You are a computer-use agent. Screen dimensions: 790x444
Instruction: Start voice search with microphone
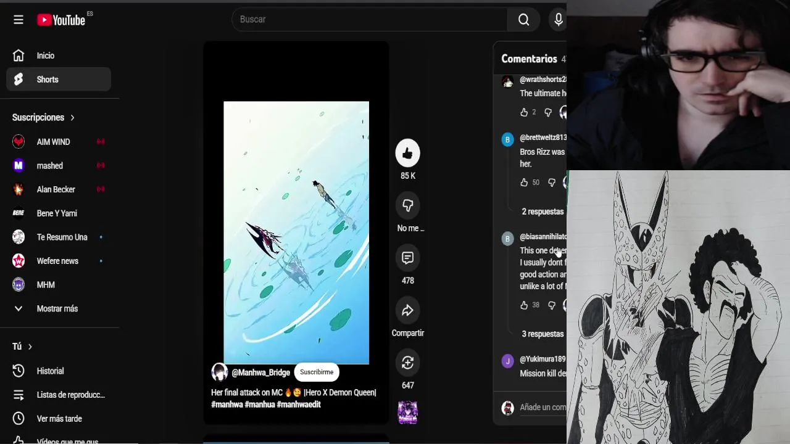(558, 20)
